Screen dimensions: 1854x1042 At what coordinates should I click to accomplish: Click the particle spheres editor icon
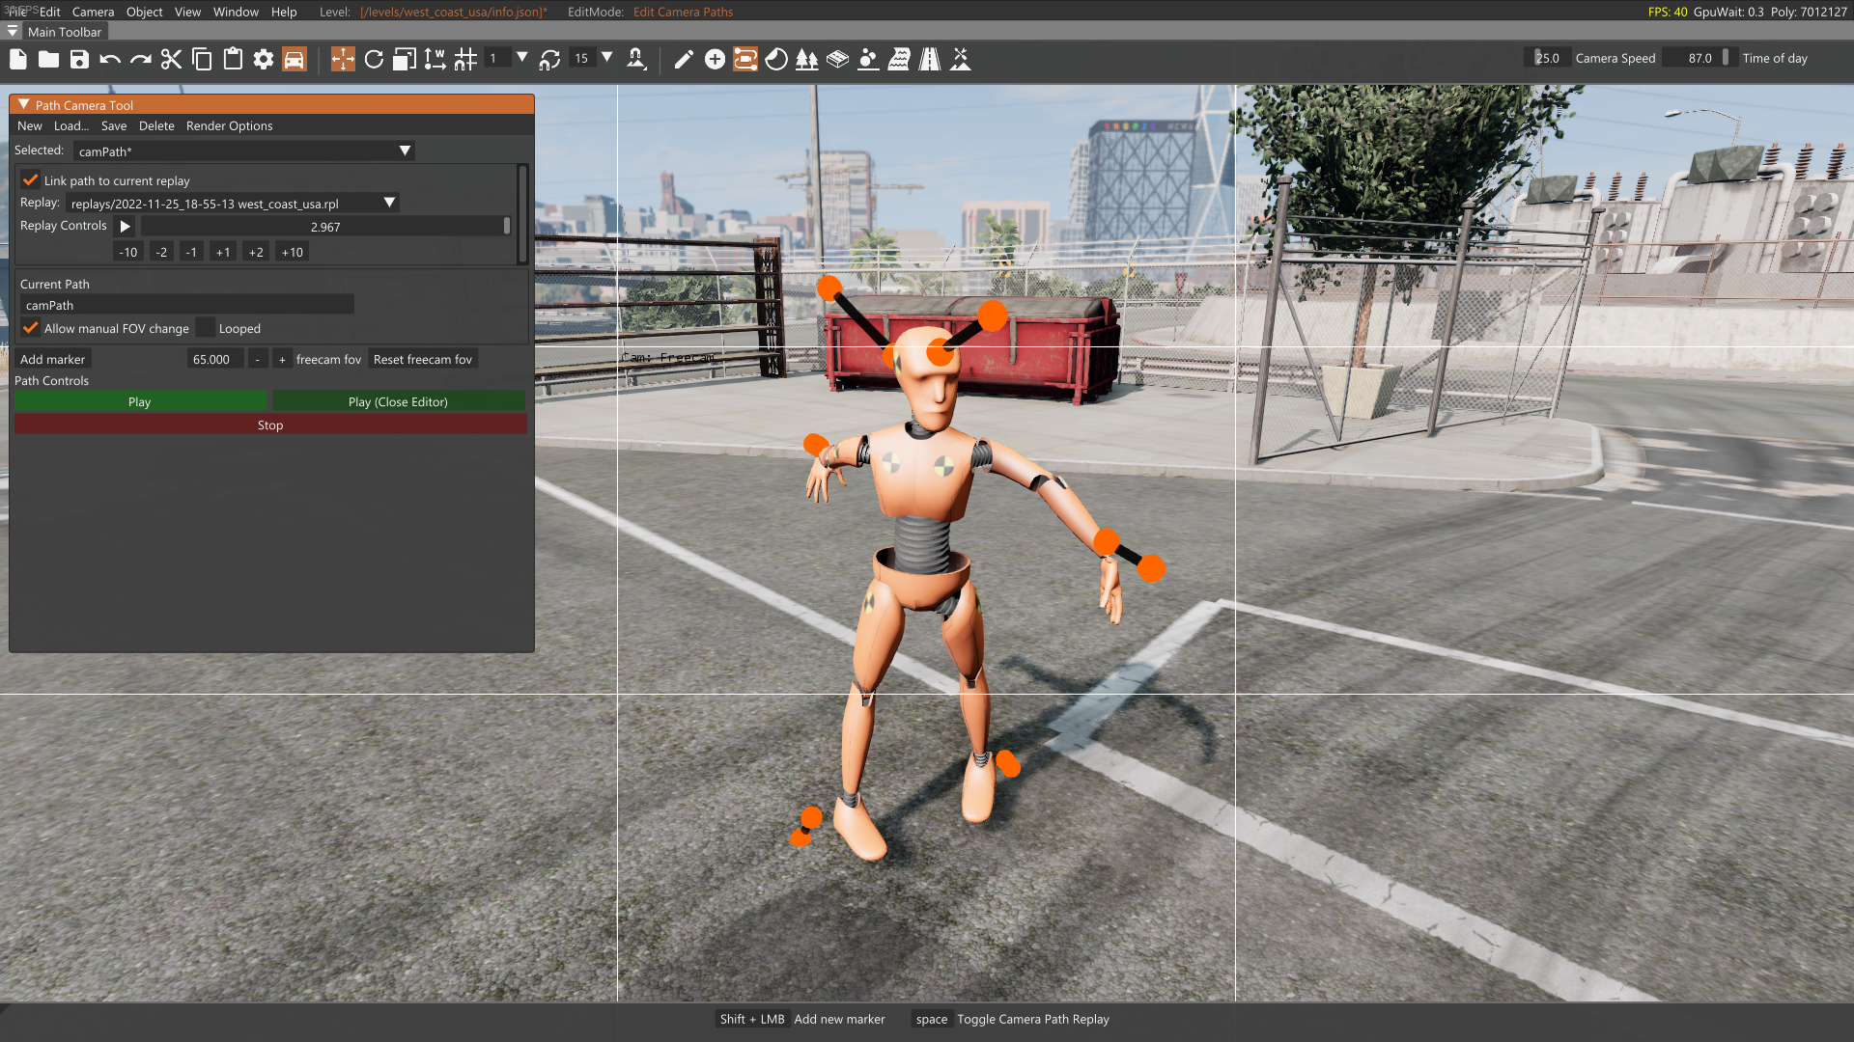[868, 59]
